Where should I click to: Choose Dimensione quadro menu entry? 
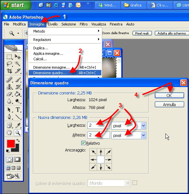65,73
